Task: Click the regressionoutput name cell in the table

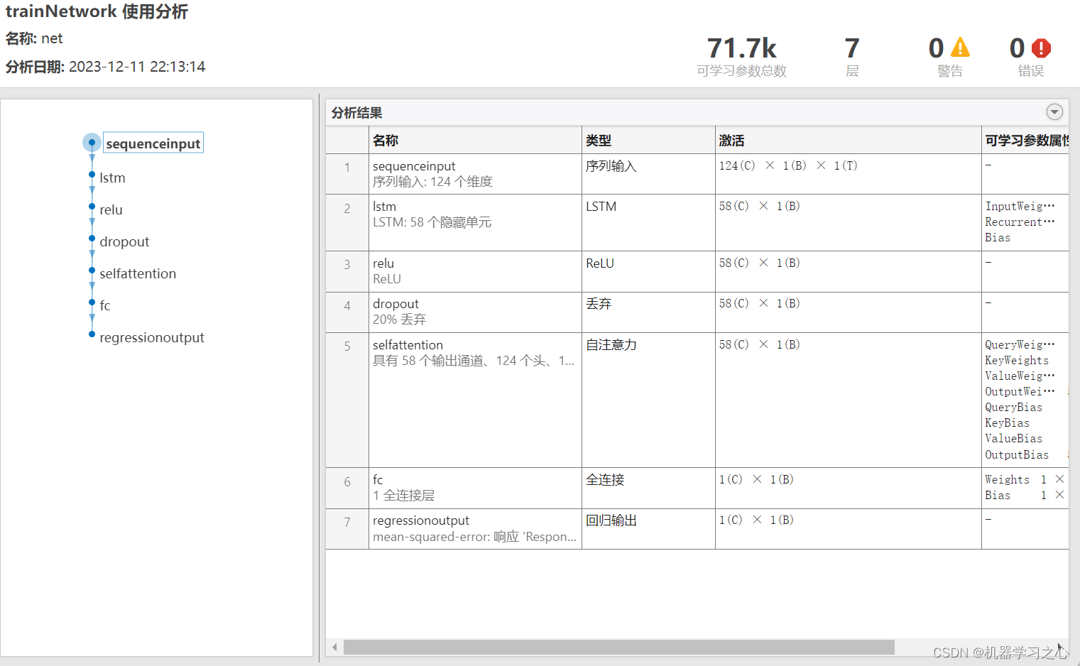Action: [475, 529]
